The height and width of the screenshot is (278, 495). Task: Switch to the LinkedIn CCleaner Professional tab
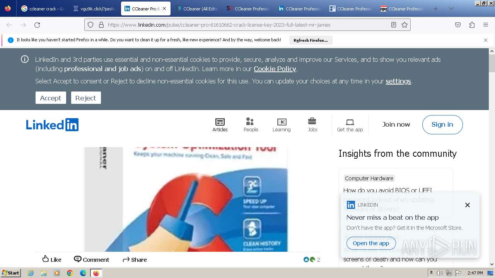(300, 8)
